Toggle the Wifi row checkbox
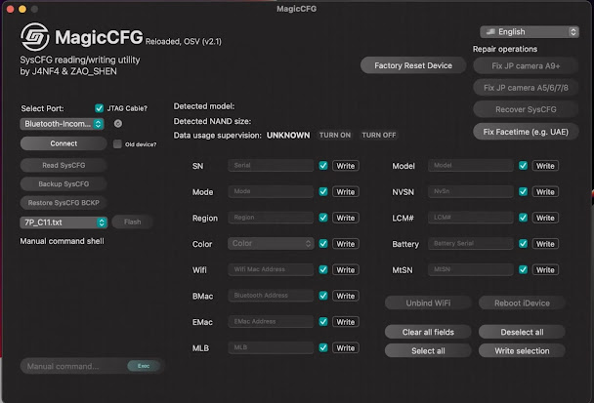This screenshot has width=594, height=403. coord(323,269)
